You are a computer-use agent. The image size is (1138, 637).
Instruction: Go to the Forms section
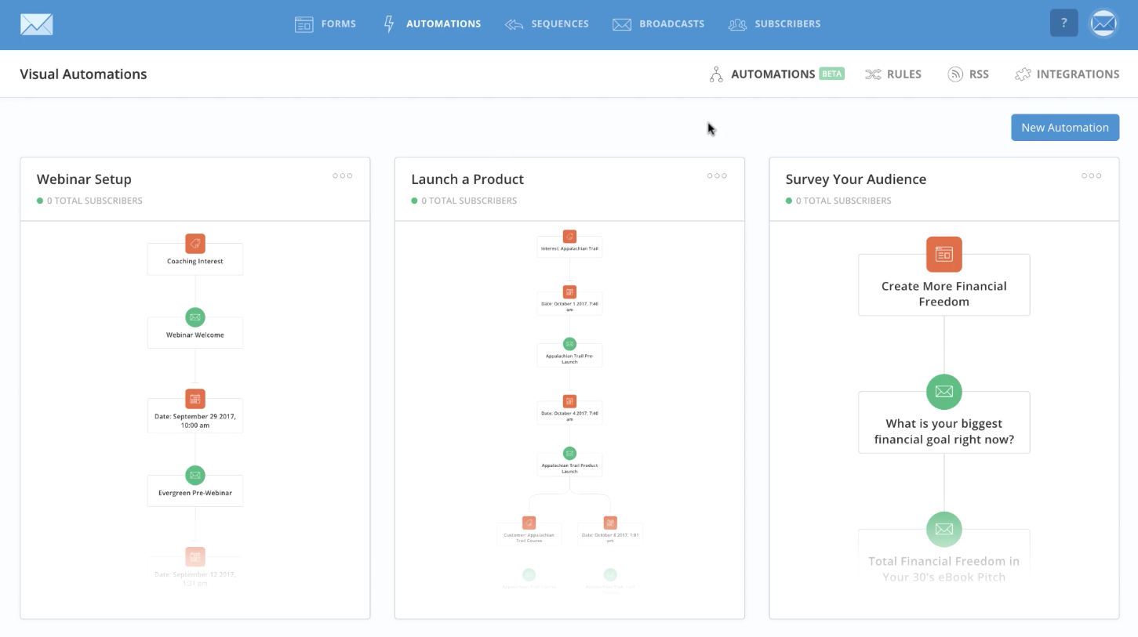pyautogui.click(x=325, y=24)
